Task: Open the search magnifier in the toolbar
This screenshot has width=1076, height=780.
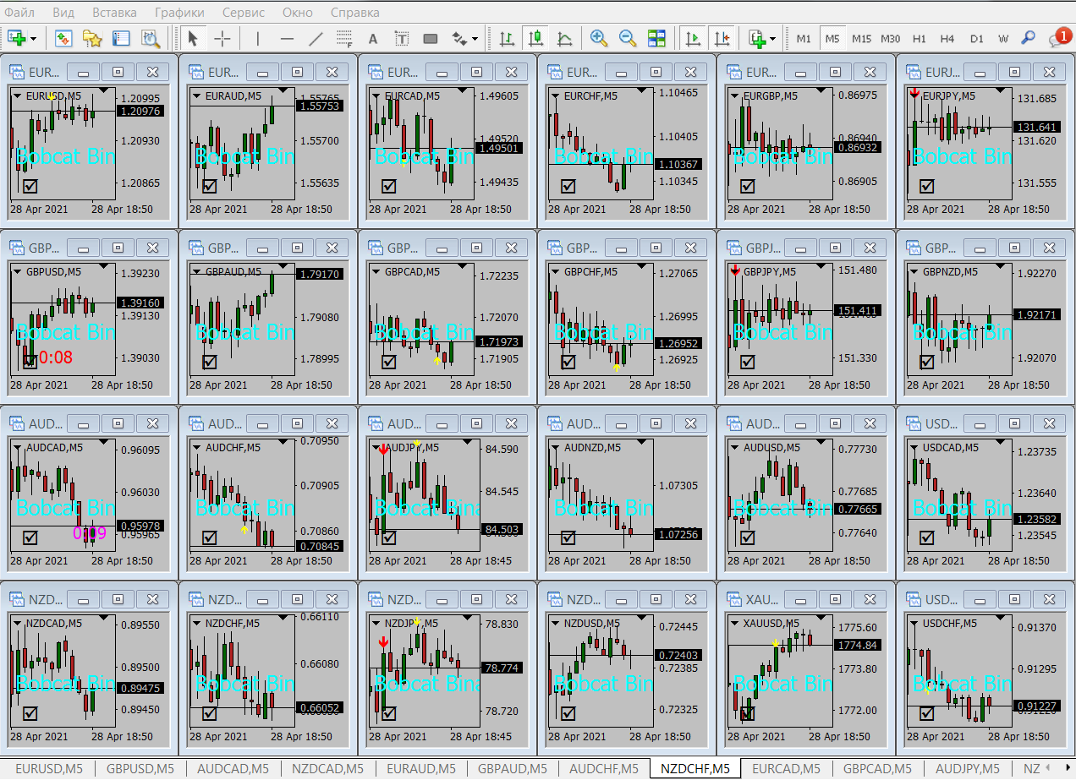Action: tap(1029, 38)
